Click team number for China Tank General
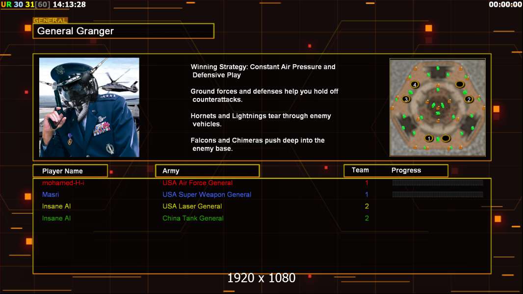 click(366, 219)
